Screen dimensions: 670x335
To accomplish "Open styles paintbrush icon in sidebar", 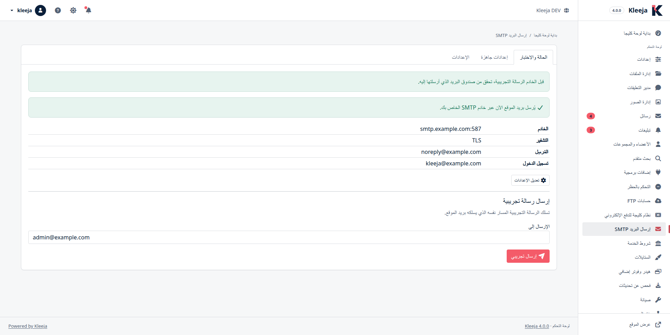I will [658, 257].
